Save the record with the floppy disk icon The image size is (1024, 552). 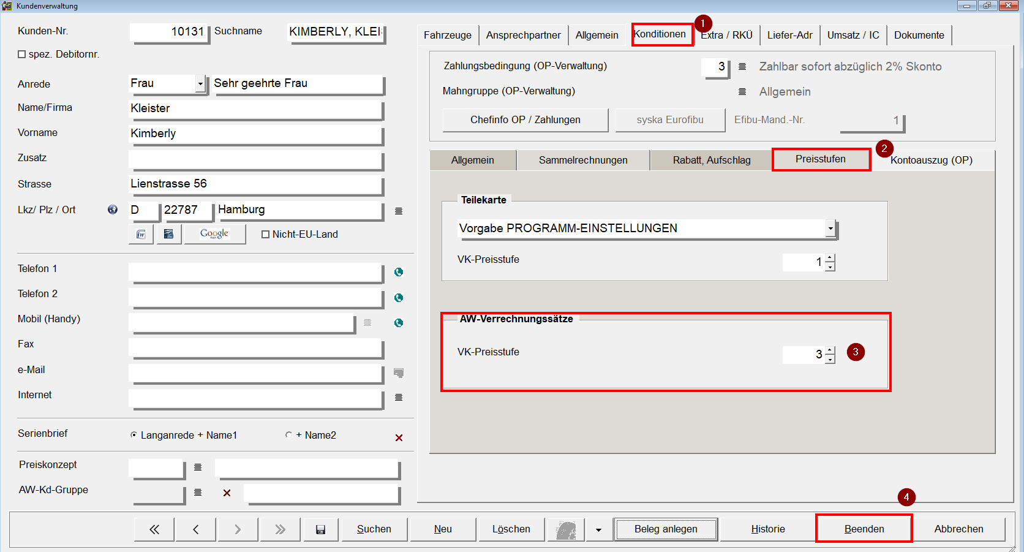point(320,529)
